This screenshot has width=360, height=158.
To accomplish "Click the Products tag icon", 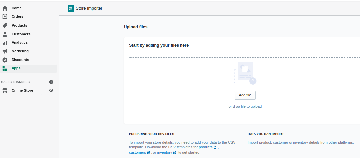I will 5,25.
